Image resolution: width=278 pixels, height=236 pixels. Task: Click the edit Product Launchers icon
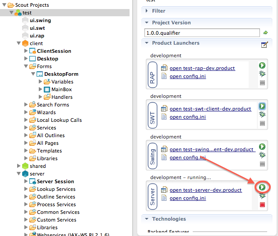[264, 44]
